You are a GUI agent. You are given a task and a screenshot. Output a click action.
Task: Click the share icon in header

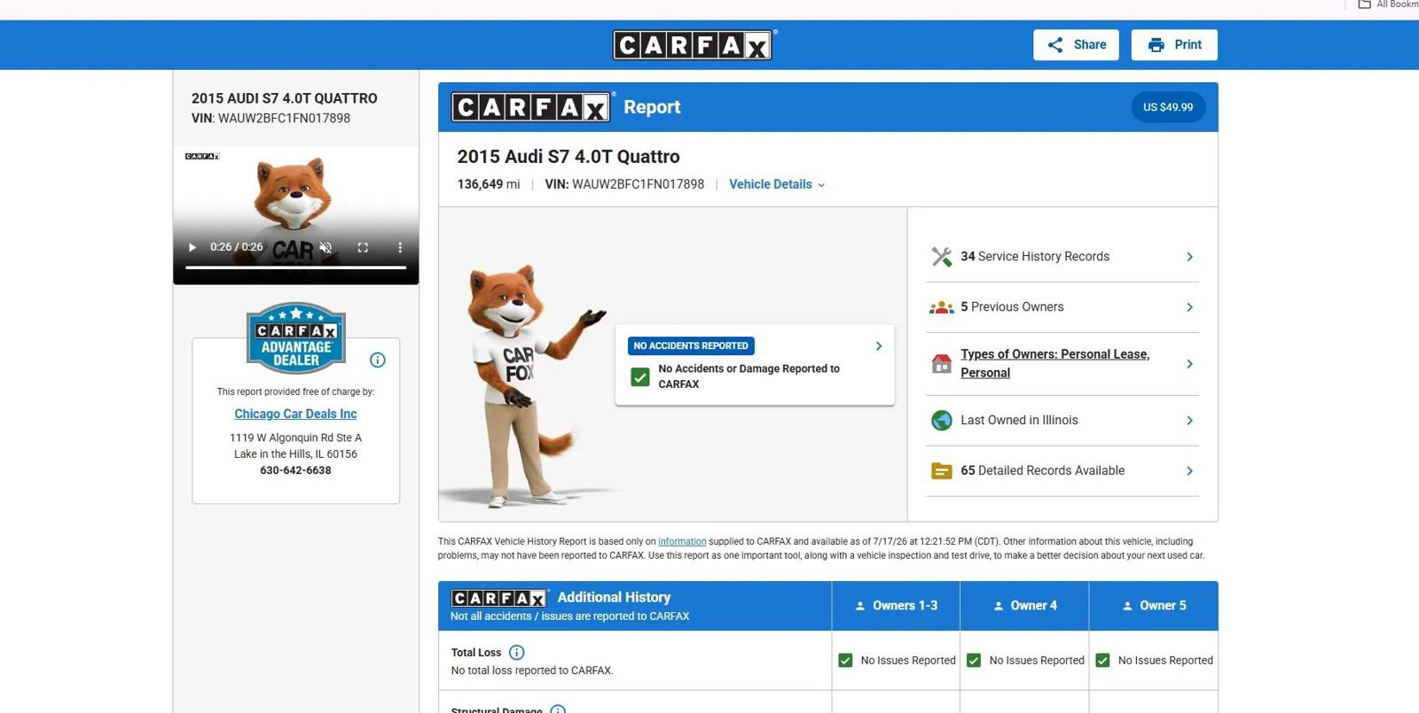(x=1055, y=45)
